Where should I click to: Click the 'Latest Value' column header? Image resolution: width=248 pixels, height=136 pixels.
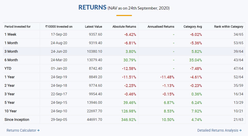(93, 27)
